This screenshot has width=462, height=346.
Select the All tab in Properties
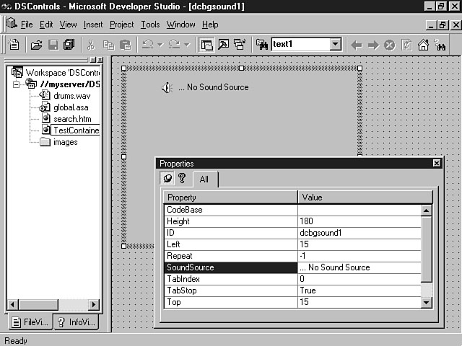coord(204,179)
